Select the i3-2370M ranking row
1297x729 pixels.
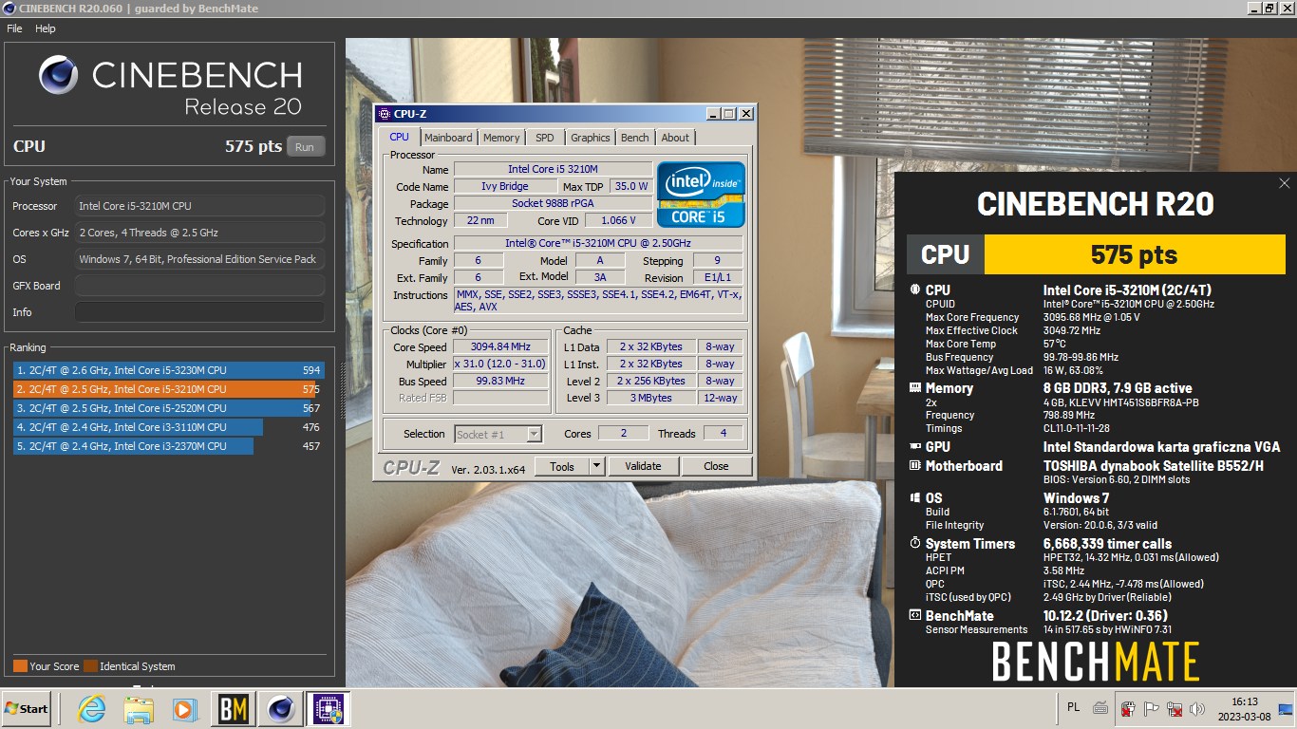pos(168,446)
